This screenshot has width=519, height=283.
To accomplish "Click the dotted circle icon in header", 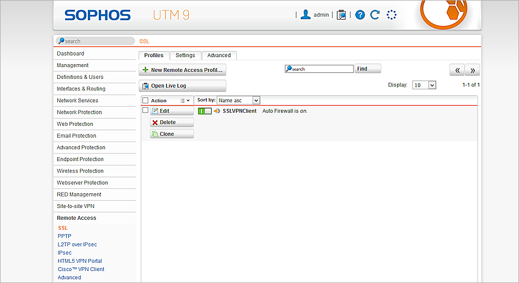I will click(391, 15).
